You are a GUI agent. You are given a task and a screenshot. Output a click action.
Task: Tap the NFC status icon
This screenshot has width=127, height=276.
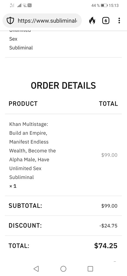[x=29, y=6]
